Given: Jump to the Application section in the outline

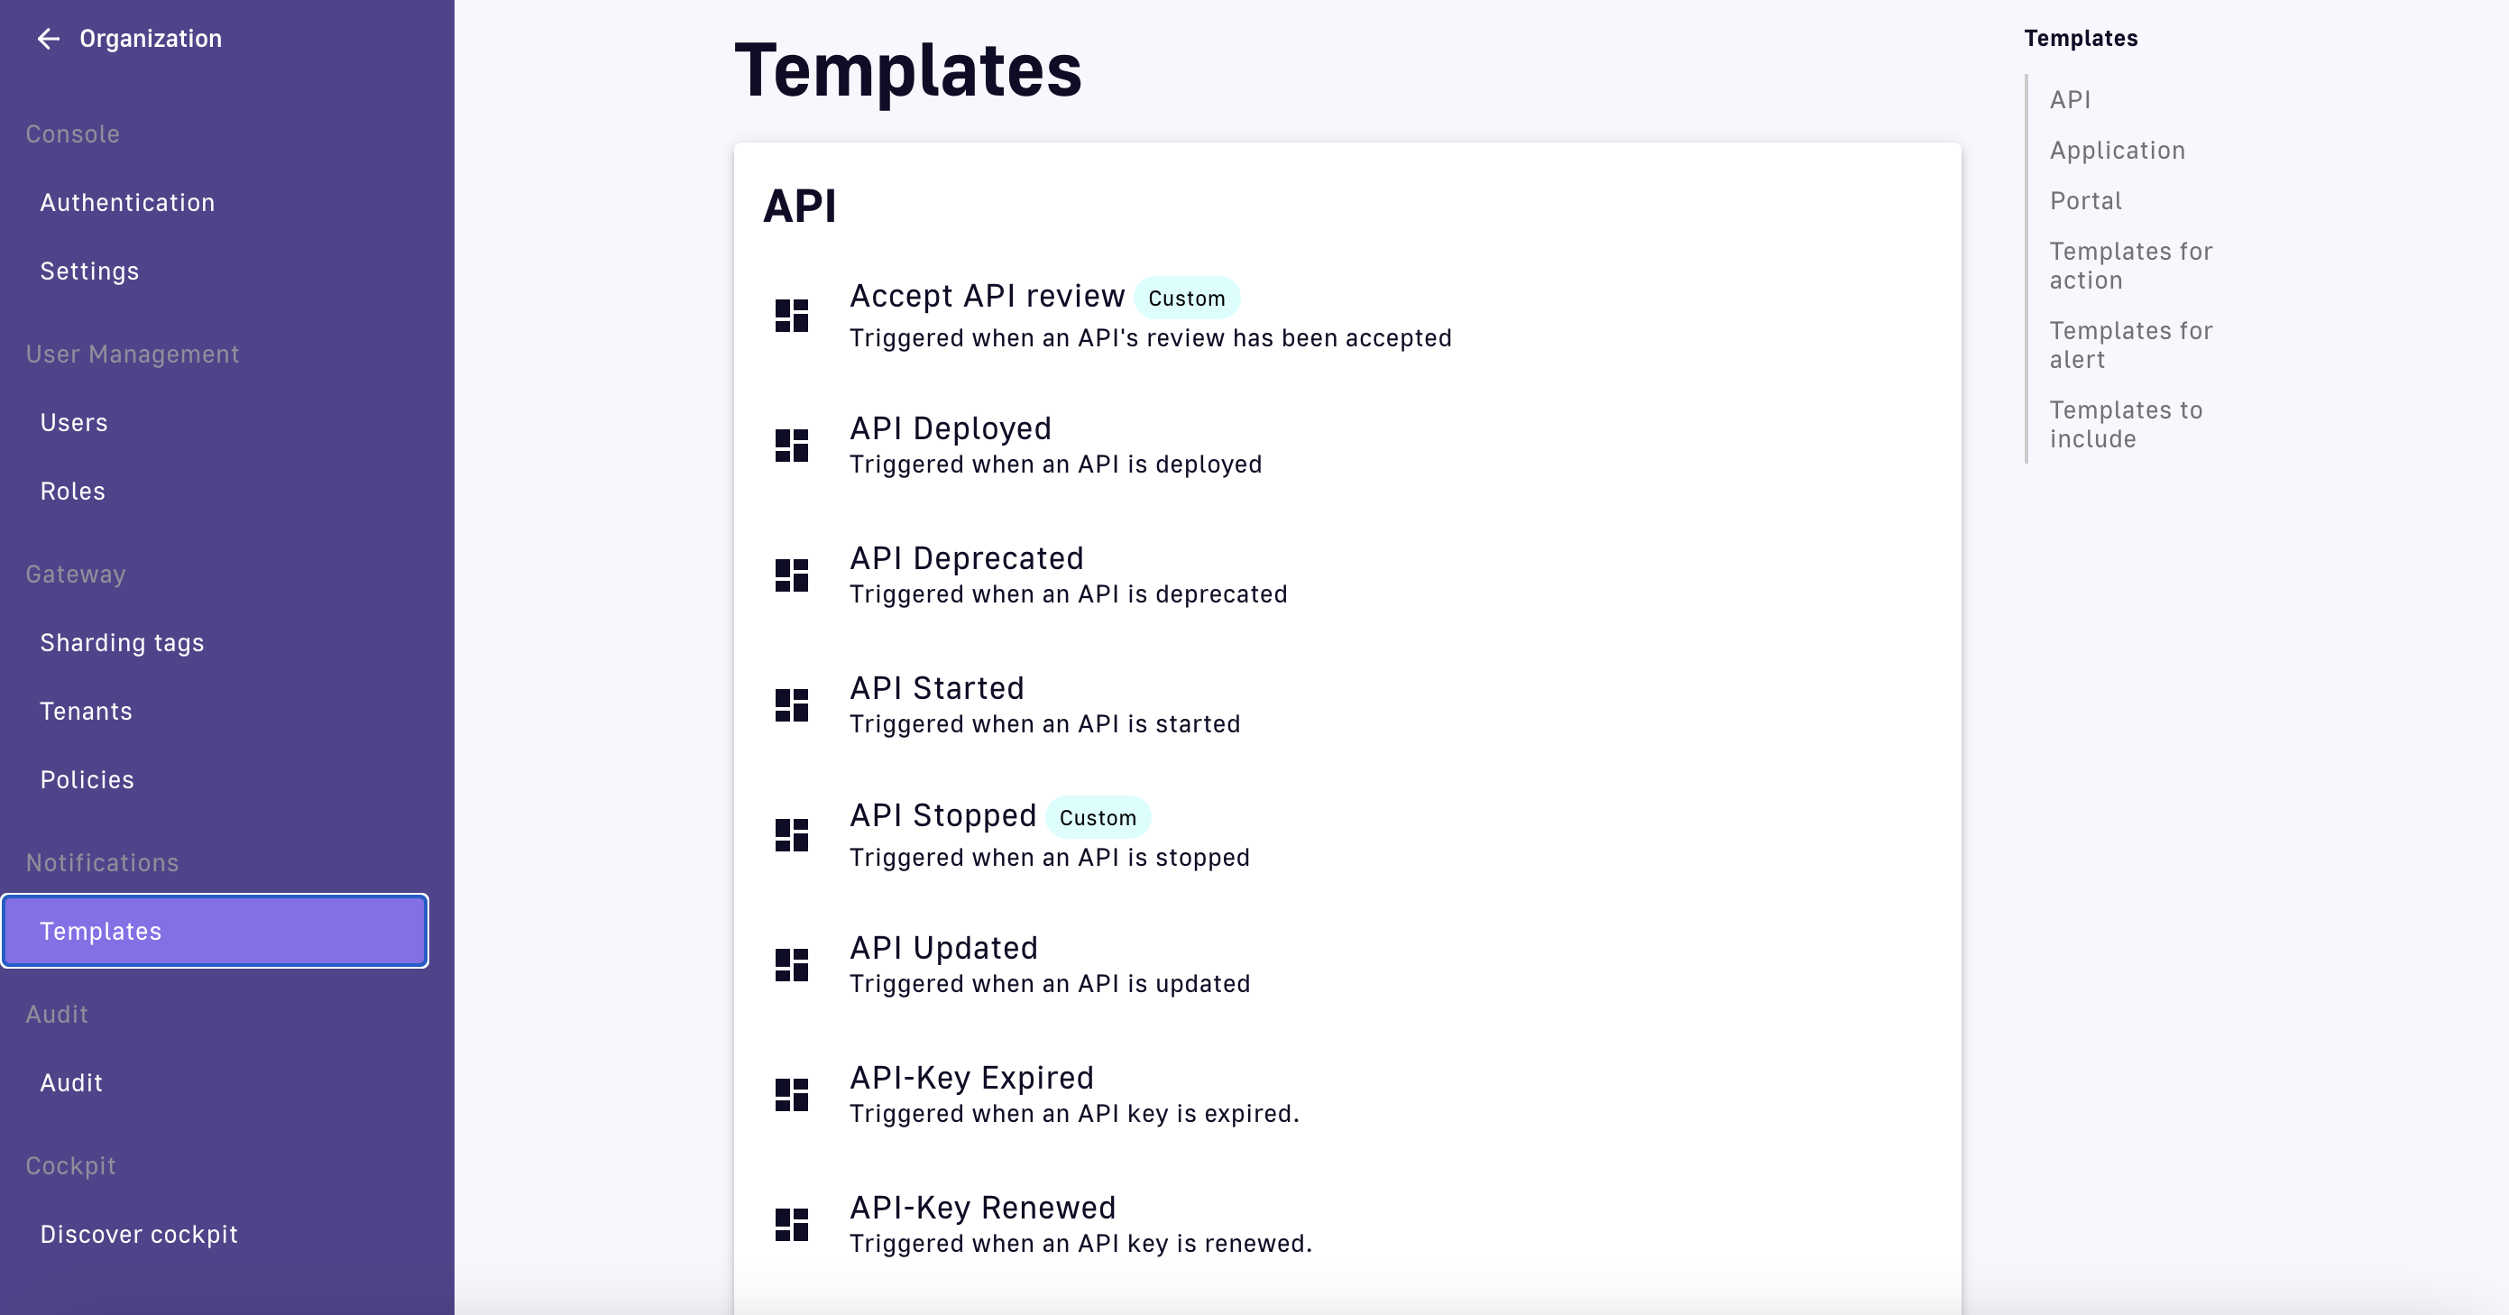Looking at the screenshot, I should tap(2117, 150).
